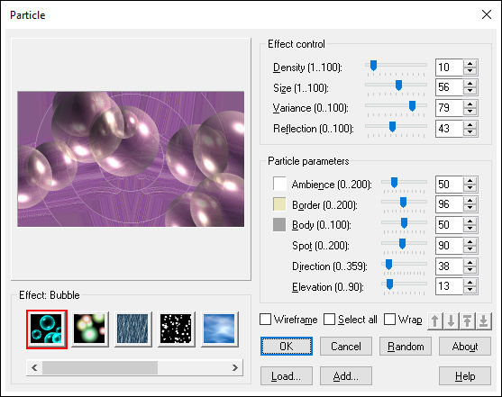The width and height of the screenshot is (502, 397).
Task: Click the Reflection slider handle
Action: (x=392, y=127)
